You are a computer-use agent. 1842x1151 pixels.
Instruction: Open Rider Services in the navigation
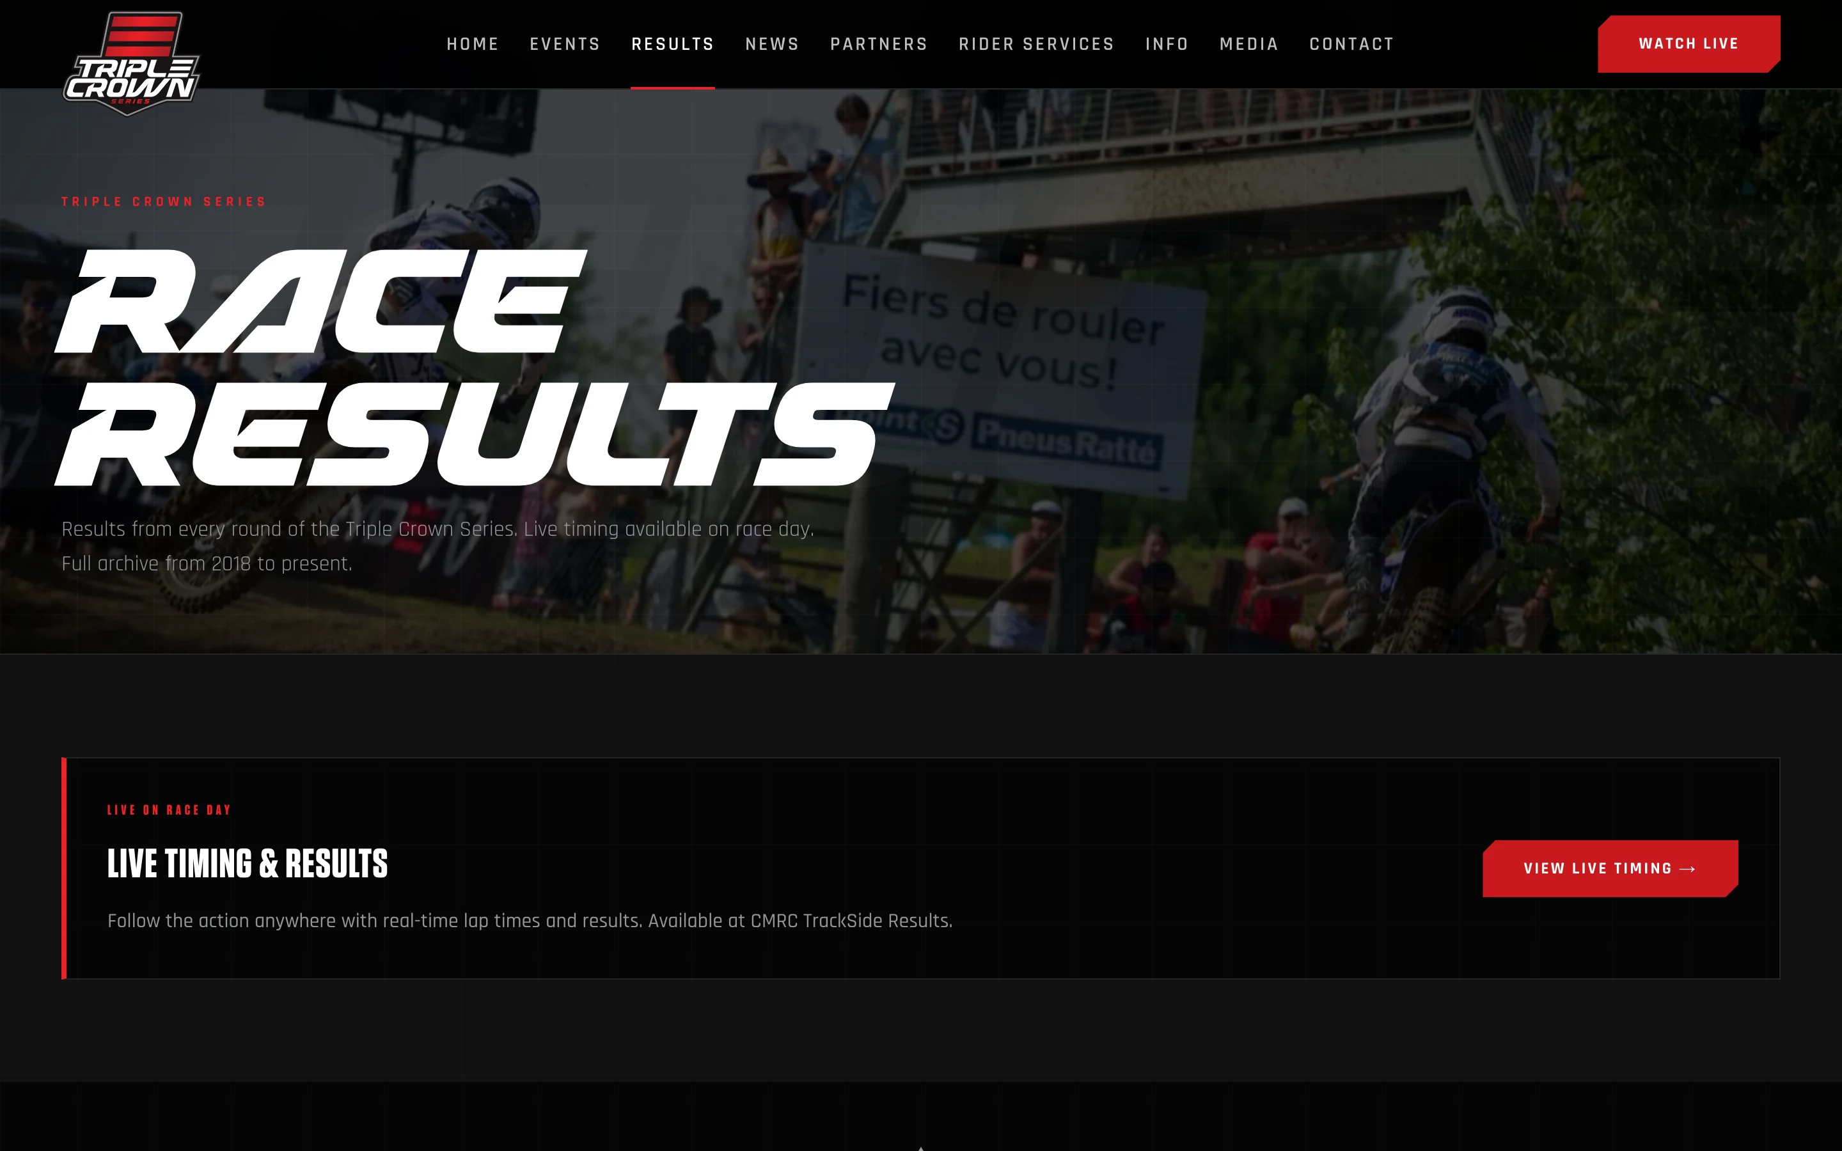[x=1037, y=44]
